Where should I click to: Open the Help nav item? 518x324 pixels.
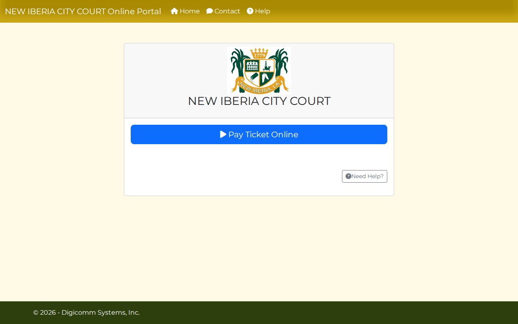[259, 11]
